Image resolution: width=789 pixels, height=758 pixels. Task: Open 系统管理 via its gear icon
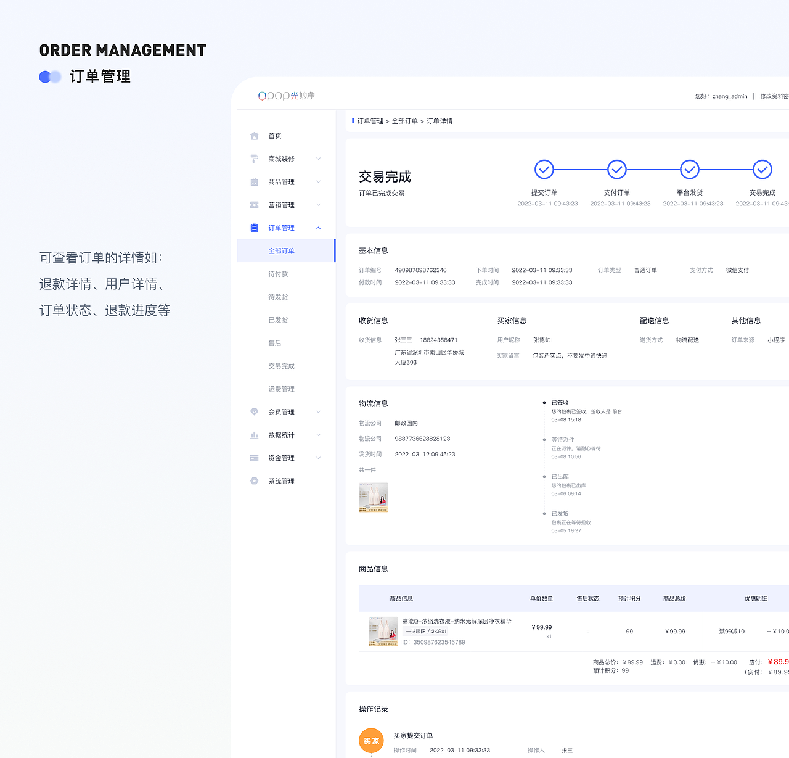(254, 481)
